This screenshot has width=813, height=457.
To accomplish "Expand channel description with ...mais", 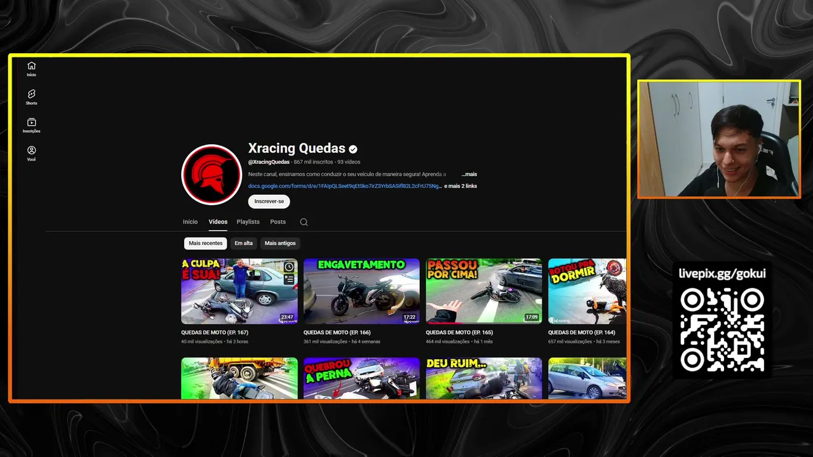I will (x=469, y=174).
